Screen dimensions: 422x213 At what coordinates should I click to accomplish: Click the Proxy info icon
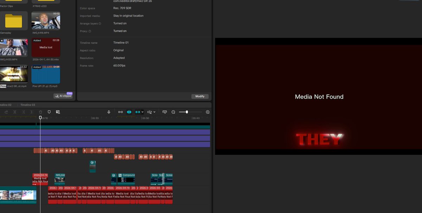click(x=90, y=31)
